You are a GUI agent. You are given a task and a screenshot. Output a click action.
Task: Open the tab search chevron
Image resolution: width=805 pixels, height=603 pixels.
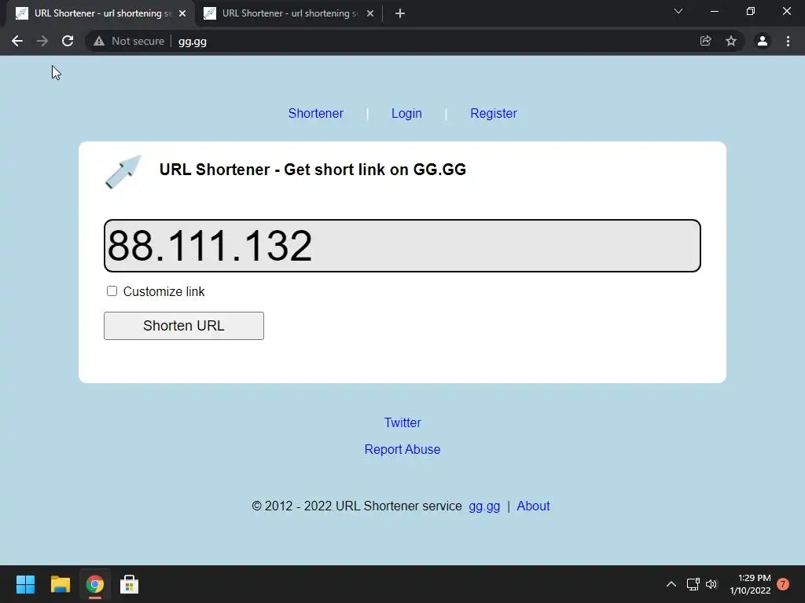(678, 11)
